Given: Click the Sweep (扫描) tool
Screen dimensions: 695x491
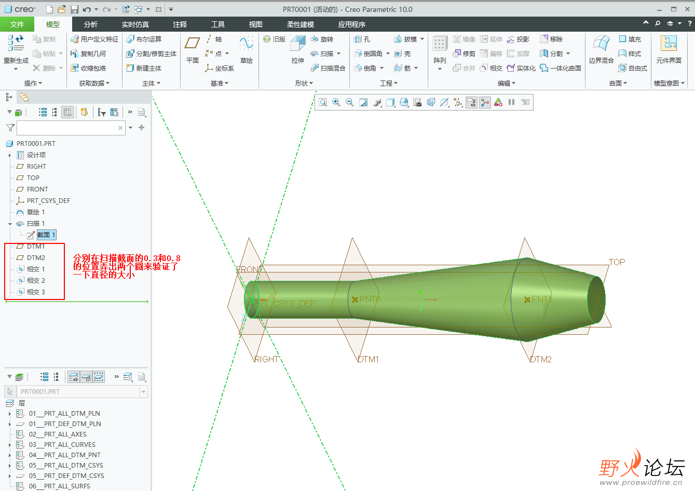Looking at the screenshot, I should 322,53.
